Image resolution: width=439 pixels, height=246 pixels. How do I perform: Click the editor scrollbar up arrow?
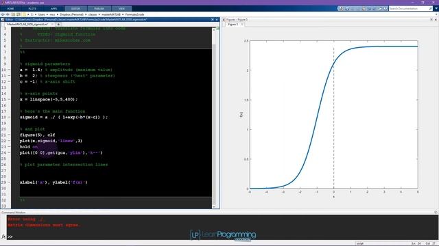pos(214,29)
